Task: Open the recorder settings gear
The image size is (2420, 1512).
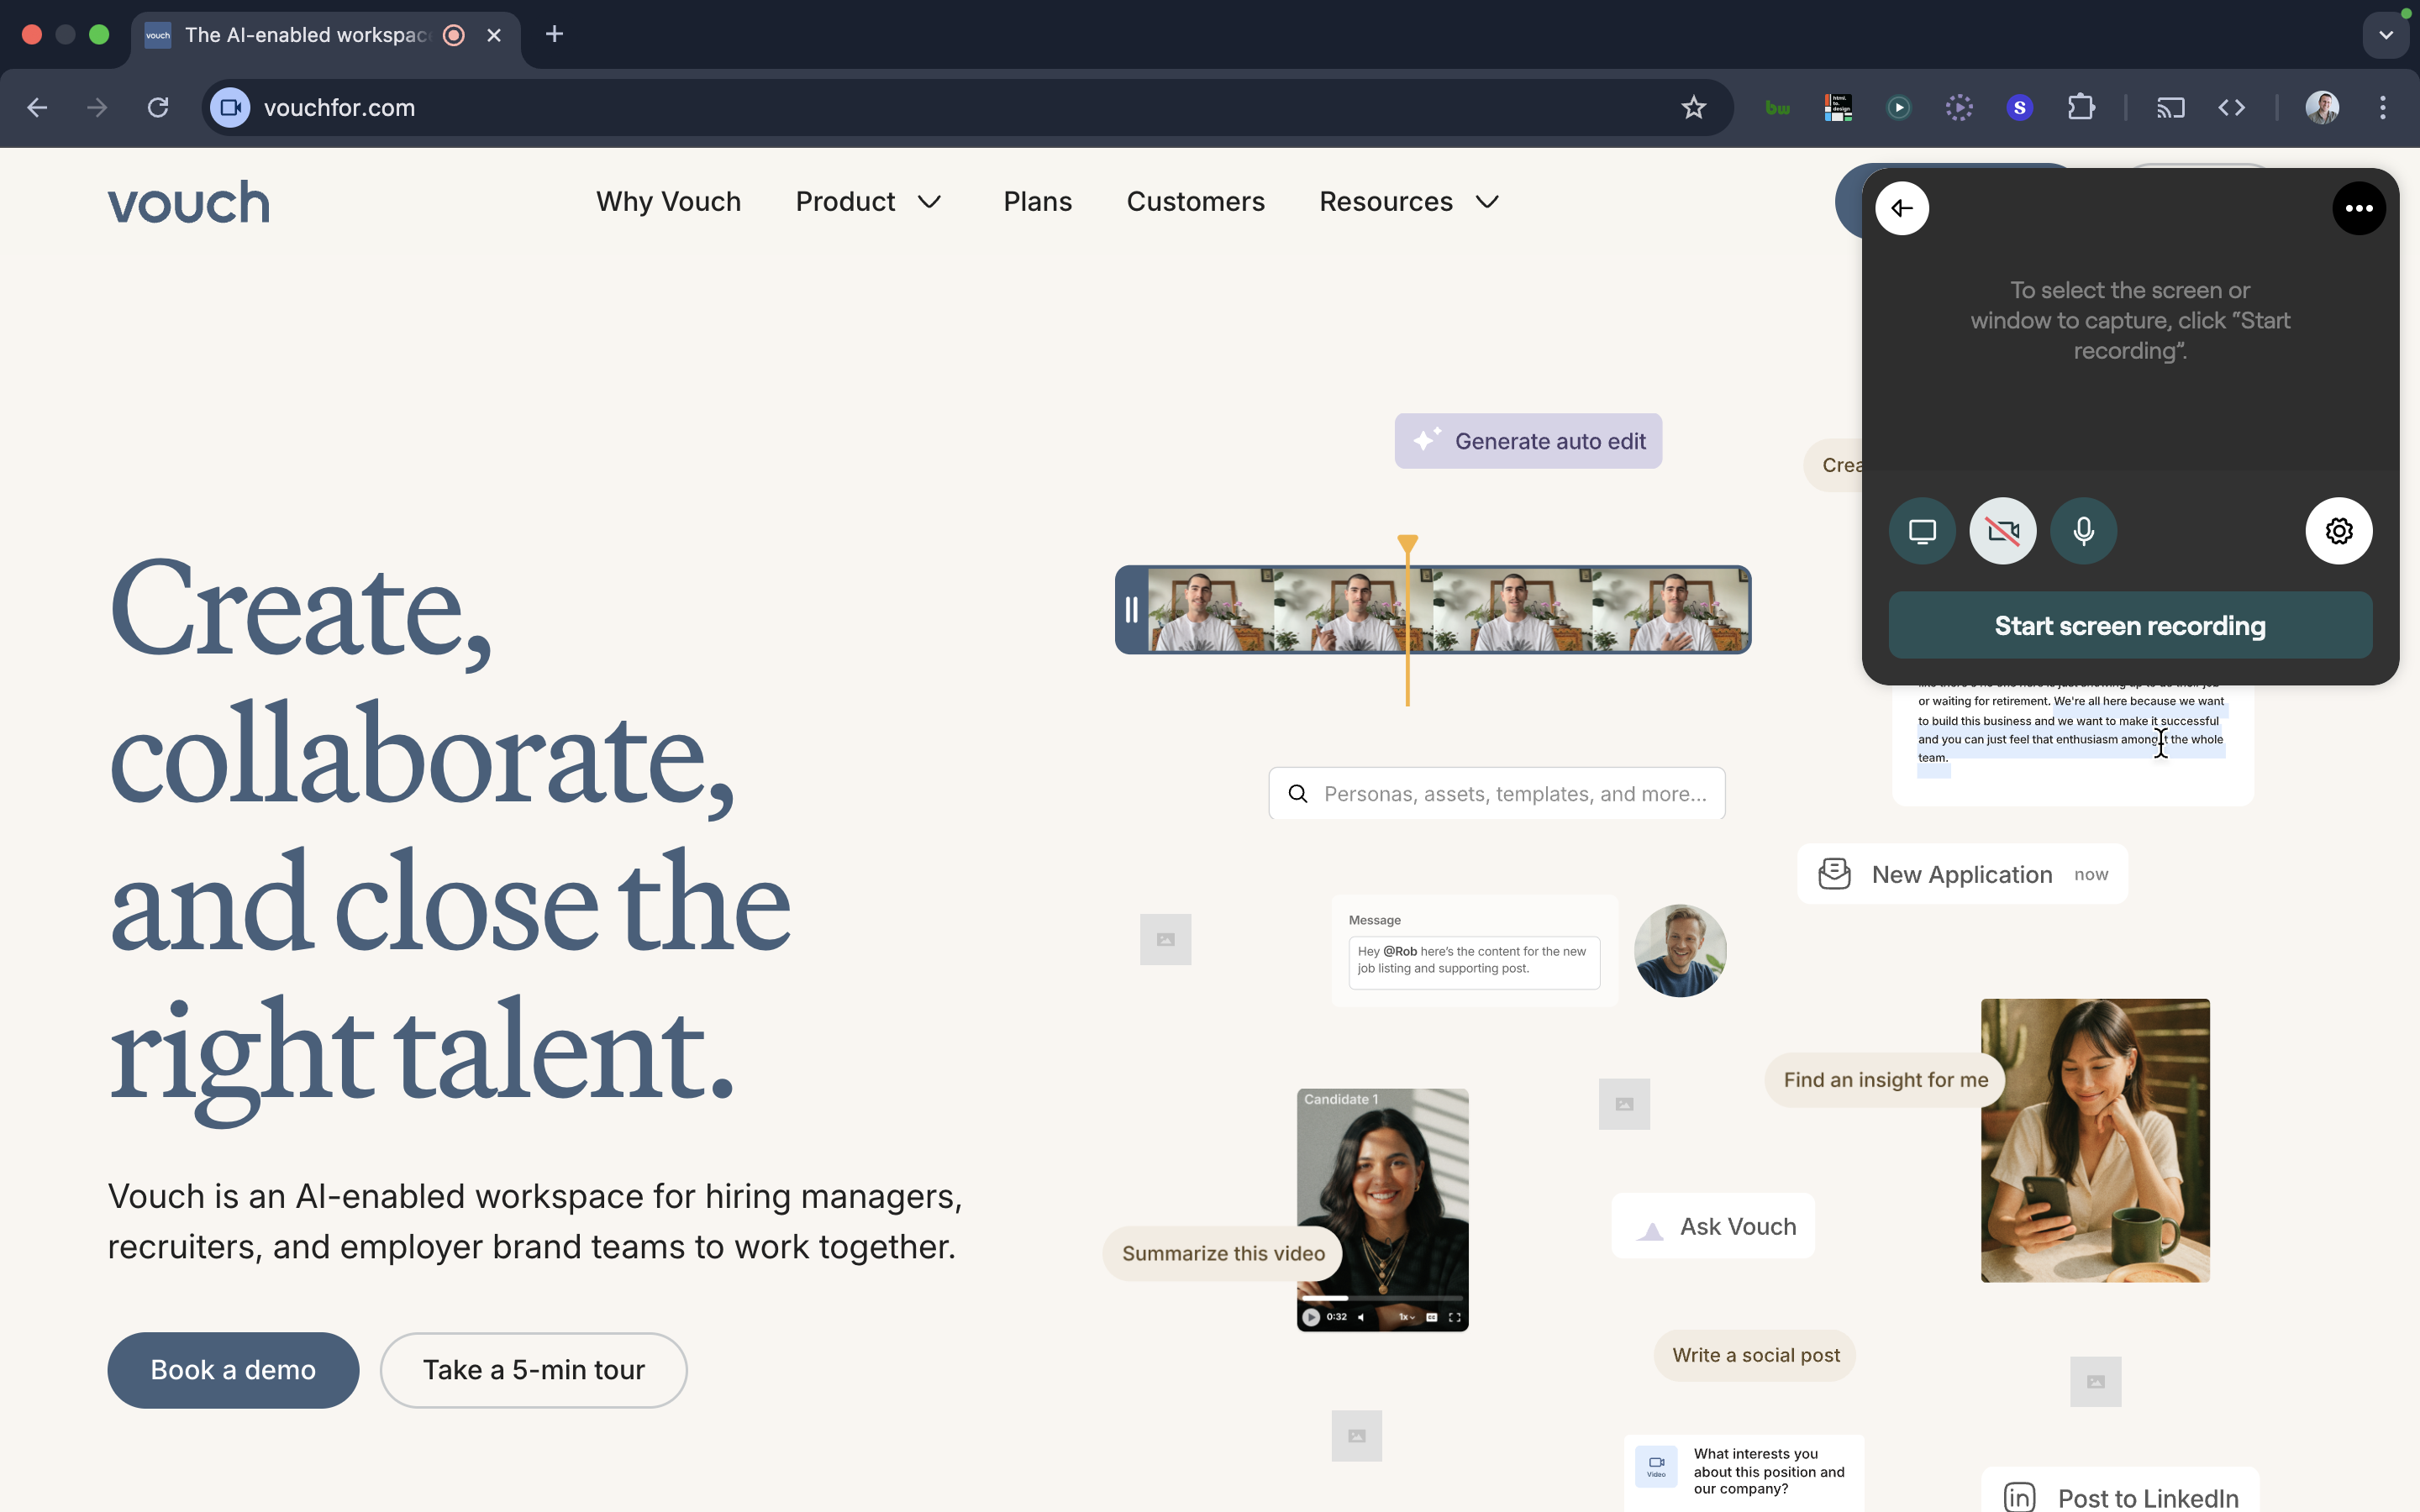Action: pos(2339,531)
